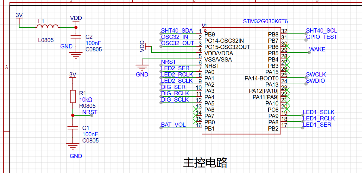The width and height of the screenshot is (362, 173).
Task: Select the WAKE net label
Action: pos(317,49)
